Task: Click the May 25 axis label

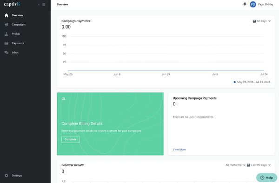Action: [x=68, y=74]
